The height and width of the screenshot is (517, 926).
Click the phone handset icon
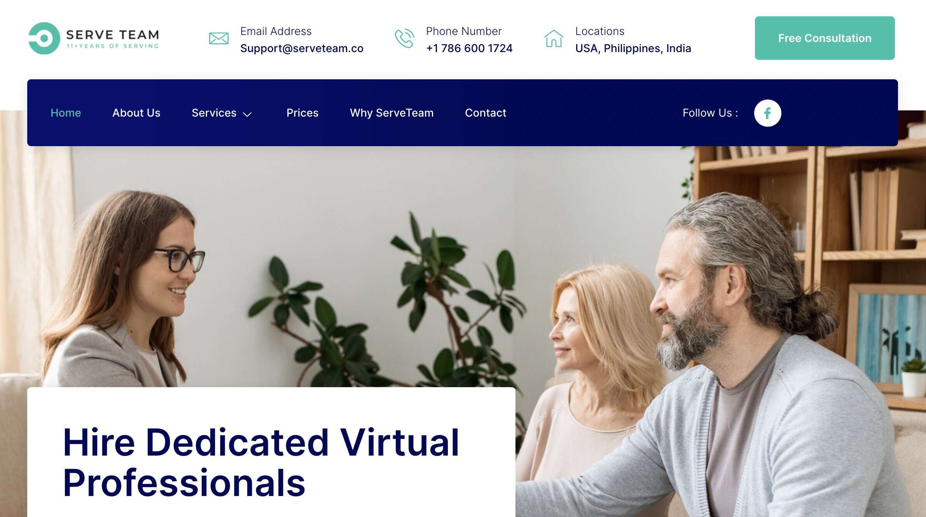pyautogui.click(x=404, y=38)
